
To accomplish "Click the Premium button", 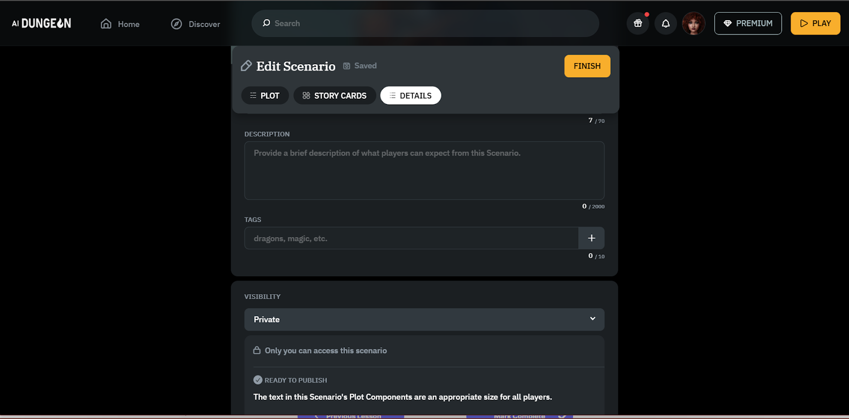I will click(x=748, y=23).
